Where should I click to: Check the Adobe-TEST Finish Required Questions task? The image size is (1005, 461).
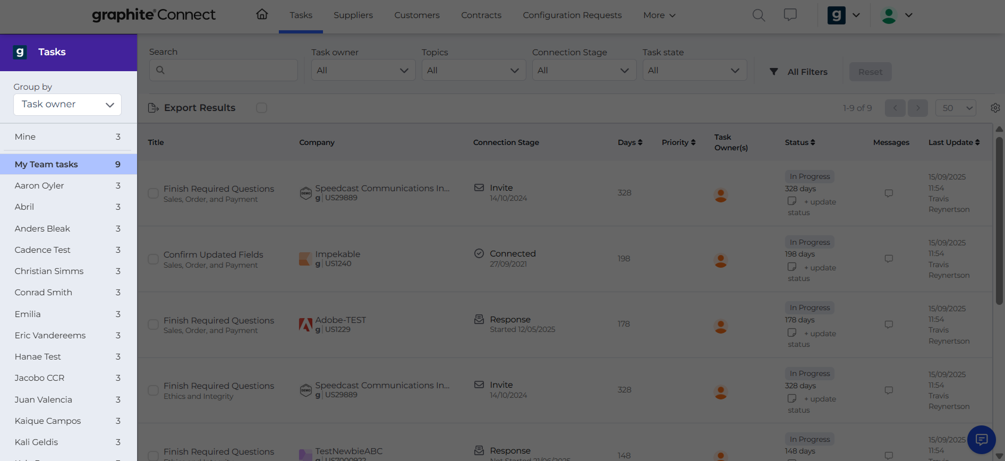pyautogui.click(x=153, y=325)
